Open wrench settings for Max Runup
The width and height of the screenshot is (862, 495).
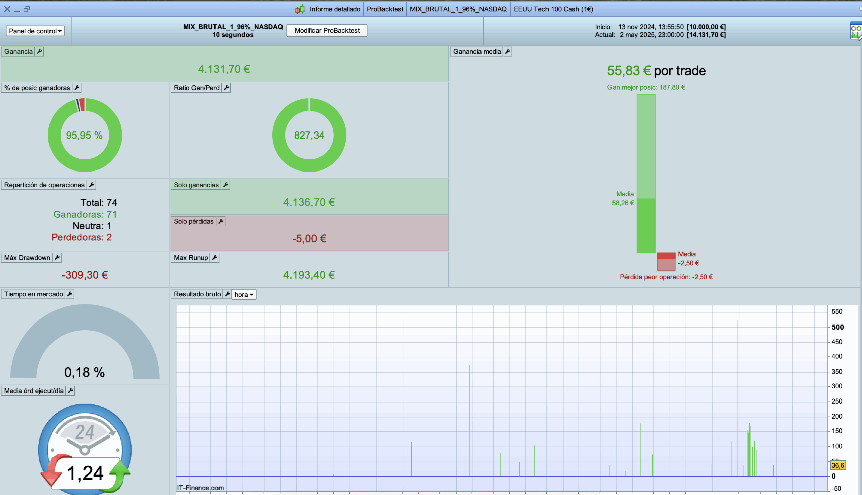pos(215,258)
